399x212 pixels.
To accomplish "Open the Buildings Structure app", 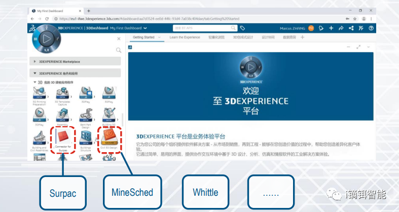I will [85, 138].
